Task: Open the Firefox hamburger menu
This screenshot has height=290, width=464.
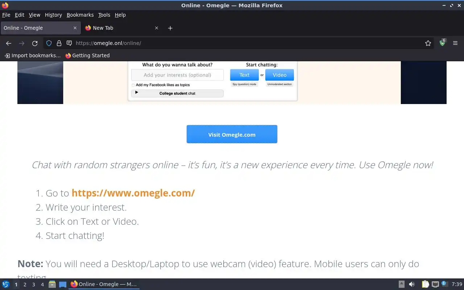Action: (455, 43)
